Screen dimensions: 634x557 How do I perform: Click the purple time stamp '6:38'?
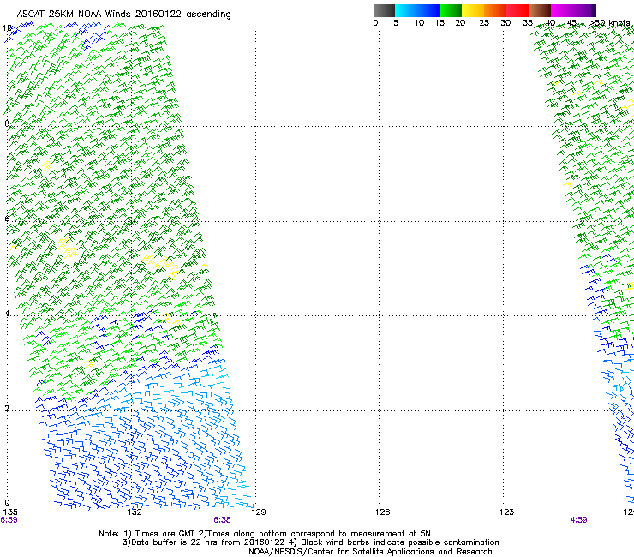(x=223, y=520)
